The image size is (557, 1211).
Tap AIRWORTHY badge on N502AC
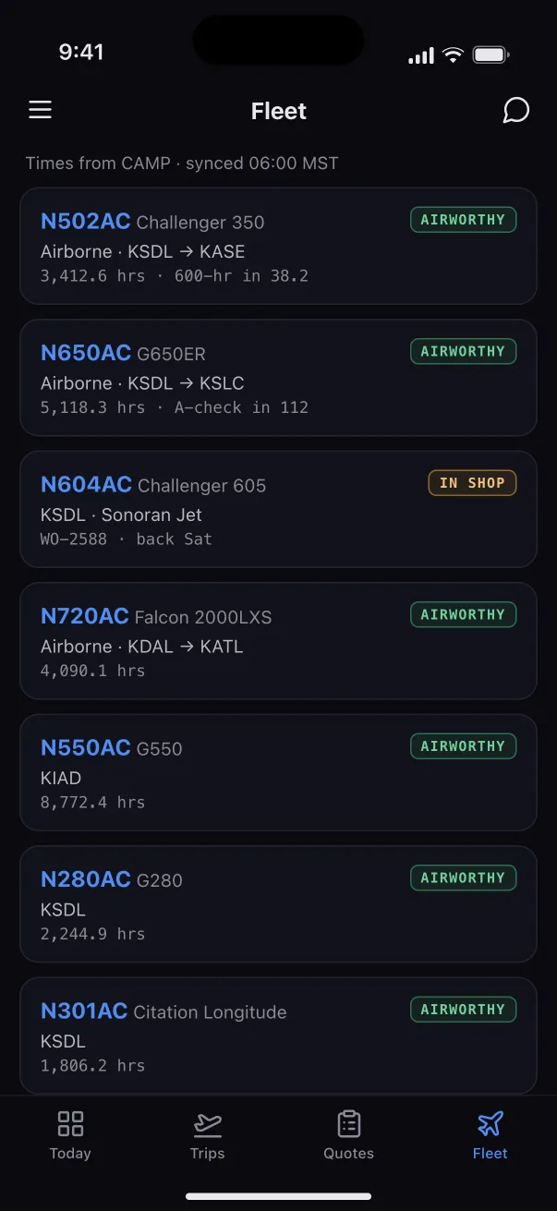coord(463,219)
